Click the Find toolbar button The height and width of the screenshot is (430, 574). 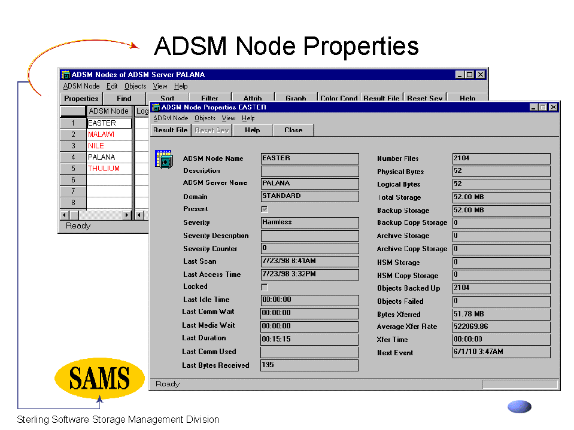[x=124, y=99]
